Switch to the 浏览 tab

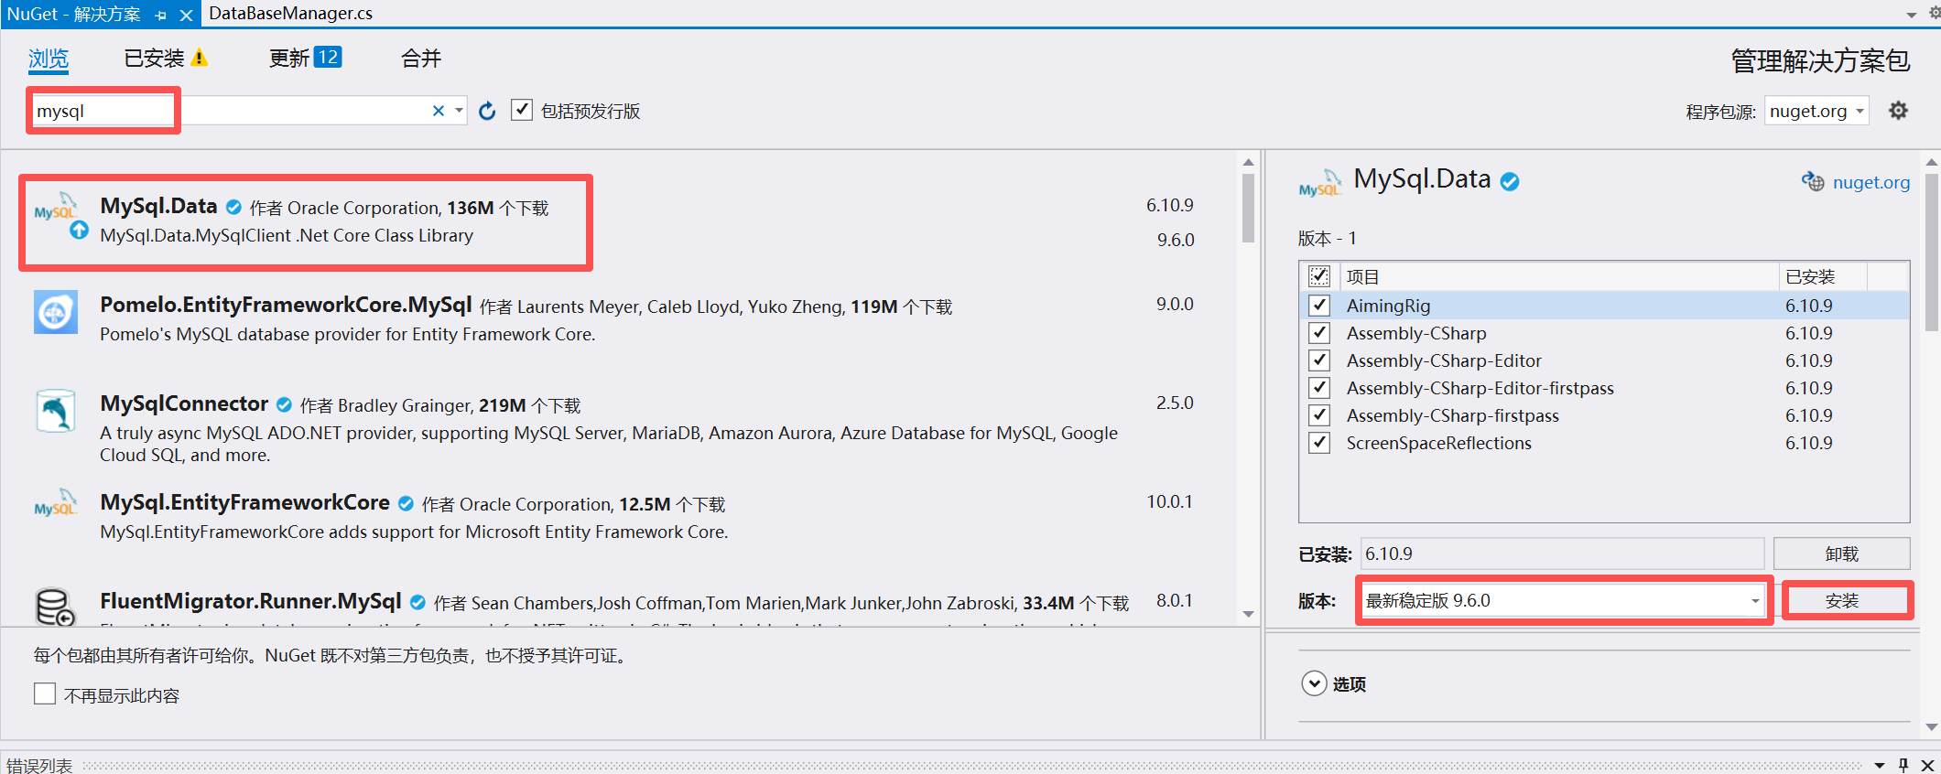tap(49, 59)
